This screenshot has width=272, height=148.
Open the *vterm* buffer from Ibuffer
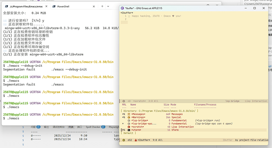tap(136, 130)
